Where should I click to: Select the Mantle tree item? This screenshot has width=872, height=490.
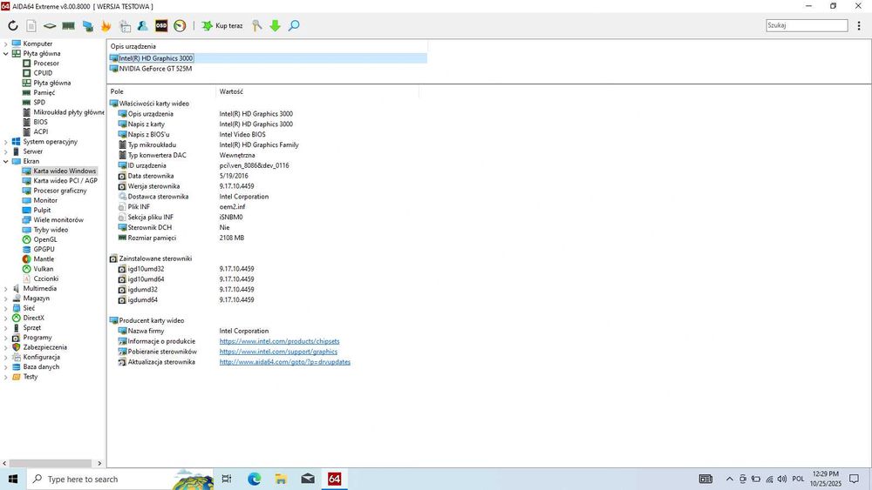[44, 259]
